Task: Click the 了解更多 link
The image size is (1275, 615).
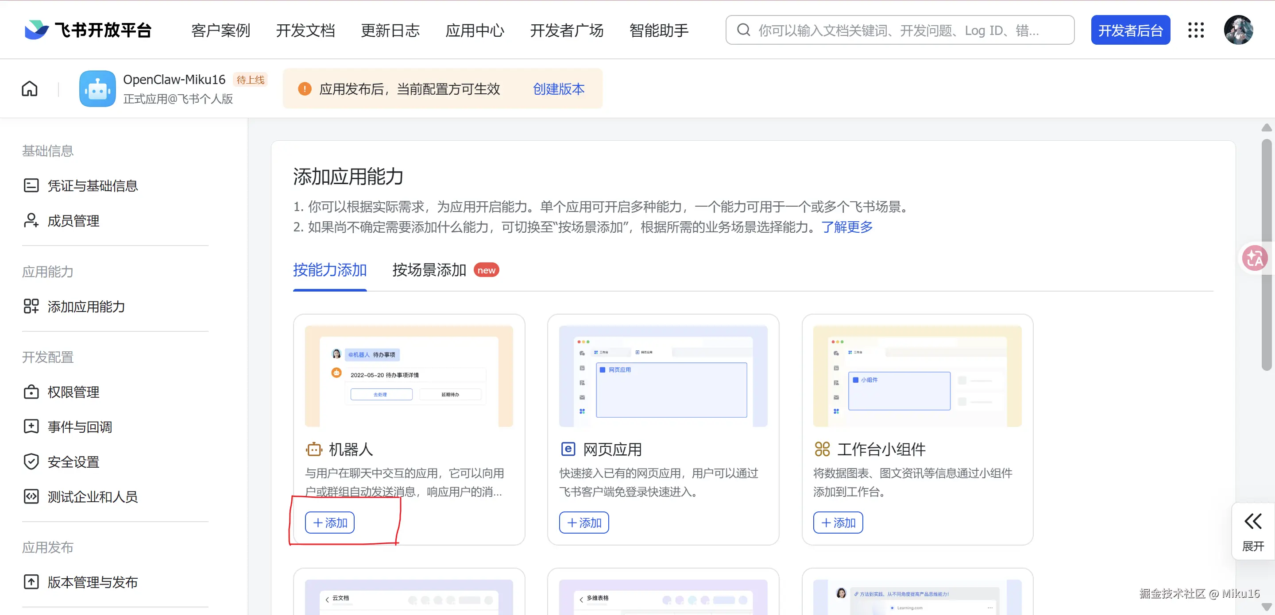Action: click(x=847, y=227)
